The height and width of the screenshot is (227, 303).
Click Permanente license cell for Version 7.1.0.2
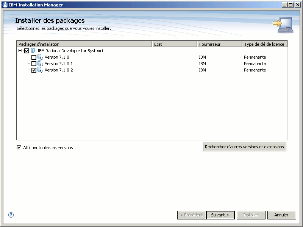pyautogui.click(x=255, y=70)
